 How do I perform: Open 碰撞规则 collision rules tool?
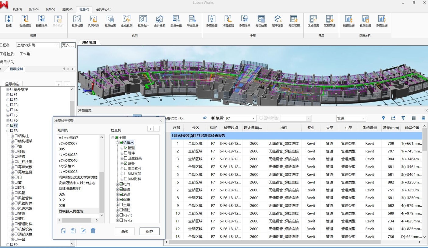click(x=25, y=21)
